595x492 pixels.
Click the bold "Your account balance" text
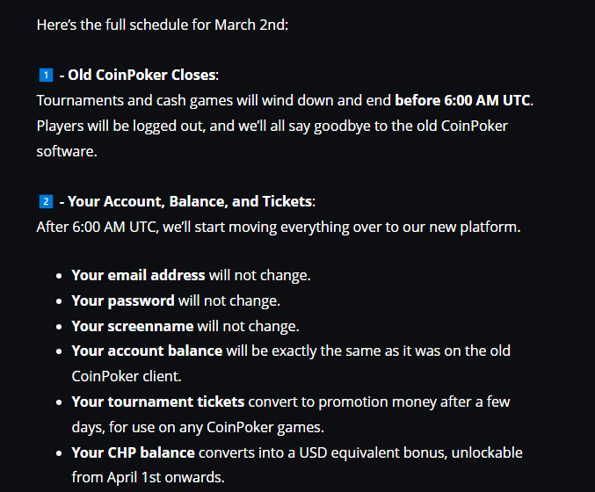pyautogui.click(x=147, y=351)
